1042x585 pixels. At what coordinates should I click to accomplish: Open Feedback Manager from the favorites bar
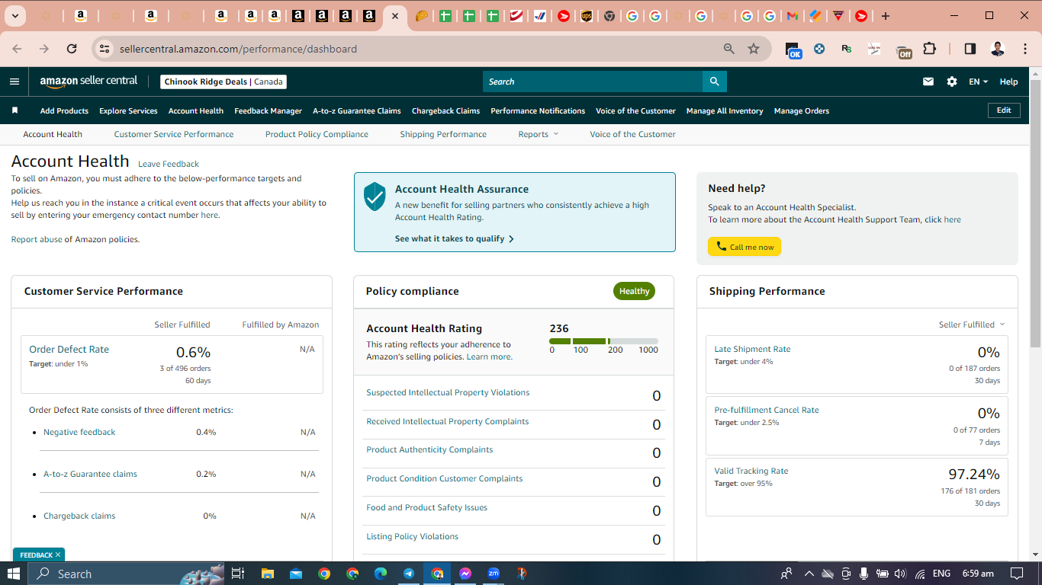tap(268, 110)
